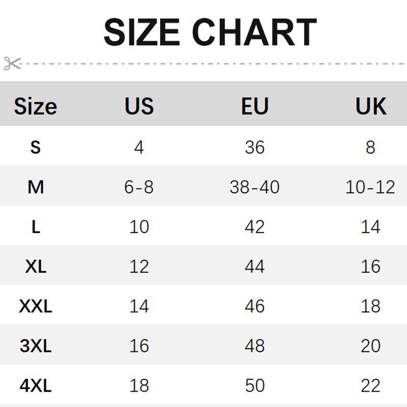Click the XL size row label

[x=35, y=266]
